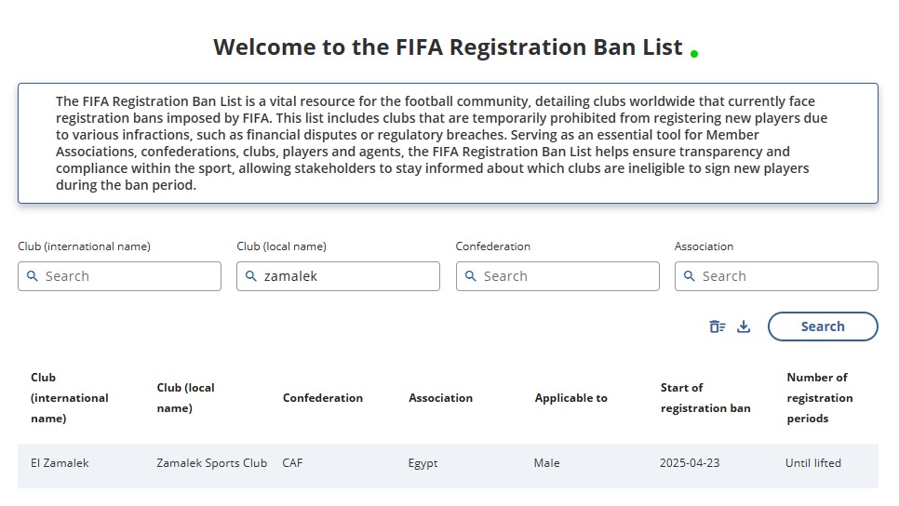This screenshot has width=899, height=506.
Task: Click the Confederation column header
Action: [x=322, y=398]
